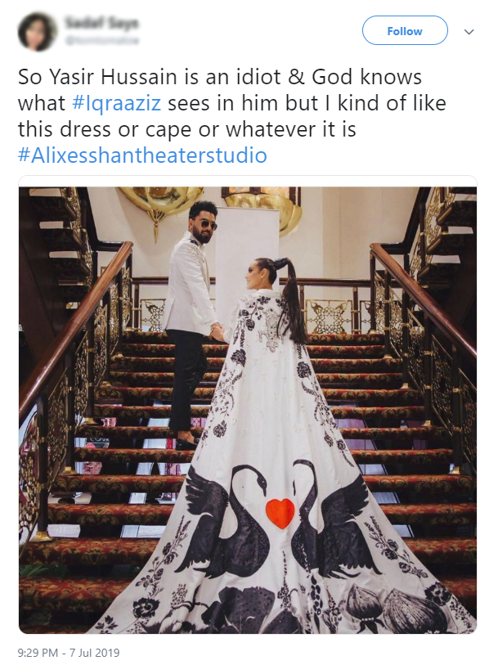Screen dimensions: 498x665
Task: Click the Follow button
Action: point(405,30)
